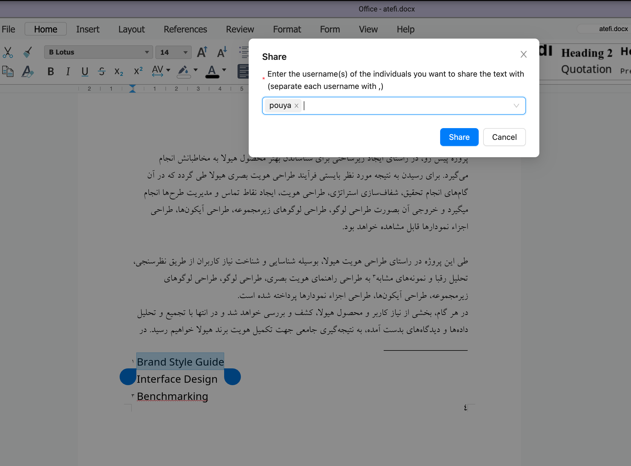Open the References menu tab
Viewport: 631px width, 466px height.
tap(185, 29)
